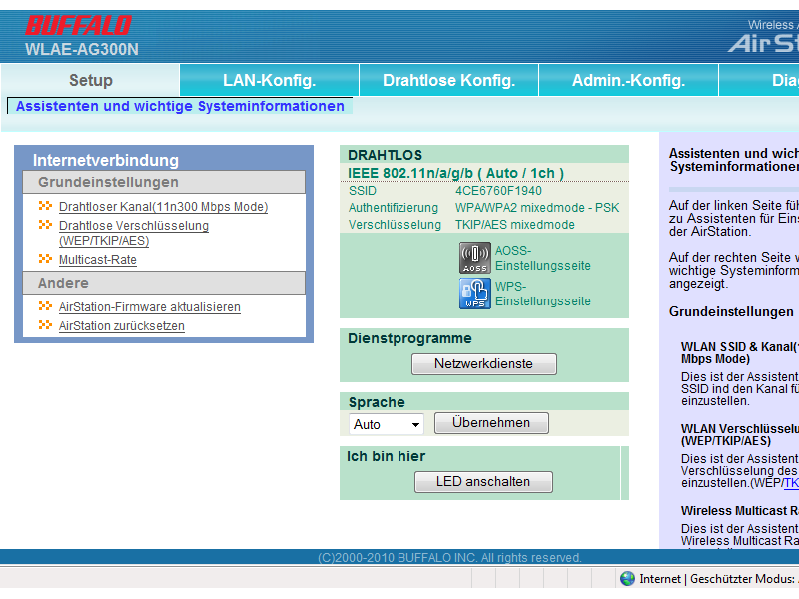Open WPS-Einstellungsseite text link
Screen dimensions: 799x599
(543, 294)
